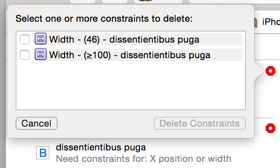Image resolution: width=280 pixels, height=168 pixels.
Task: Click the 'Select one or more constraints' heading
Action: pyautogui.click(x=104, y=19)
